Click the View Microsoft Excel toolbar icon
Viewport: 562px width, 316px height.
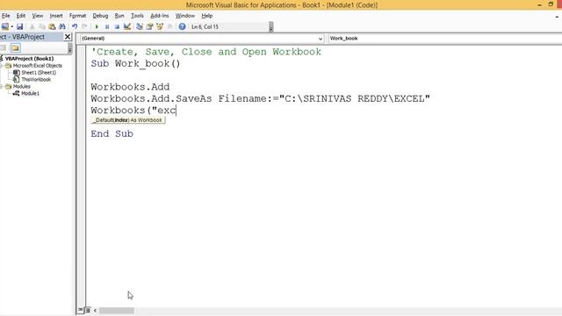(x=5, y=26)
